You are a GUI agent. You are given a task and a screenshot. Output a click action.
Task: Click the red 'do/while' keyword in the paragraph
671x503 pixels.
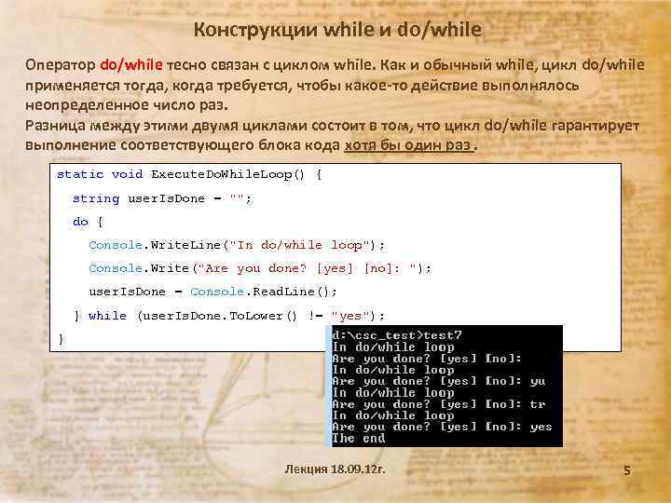click(x=131, y=65)
